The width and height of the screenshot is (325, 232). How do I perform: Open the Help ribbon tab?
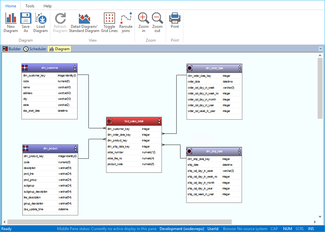(x=47, y=6)
